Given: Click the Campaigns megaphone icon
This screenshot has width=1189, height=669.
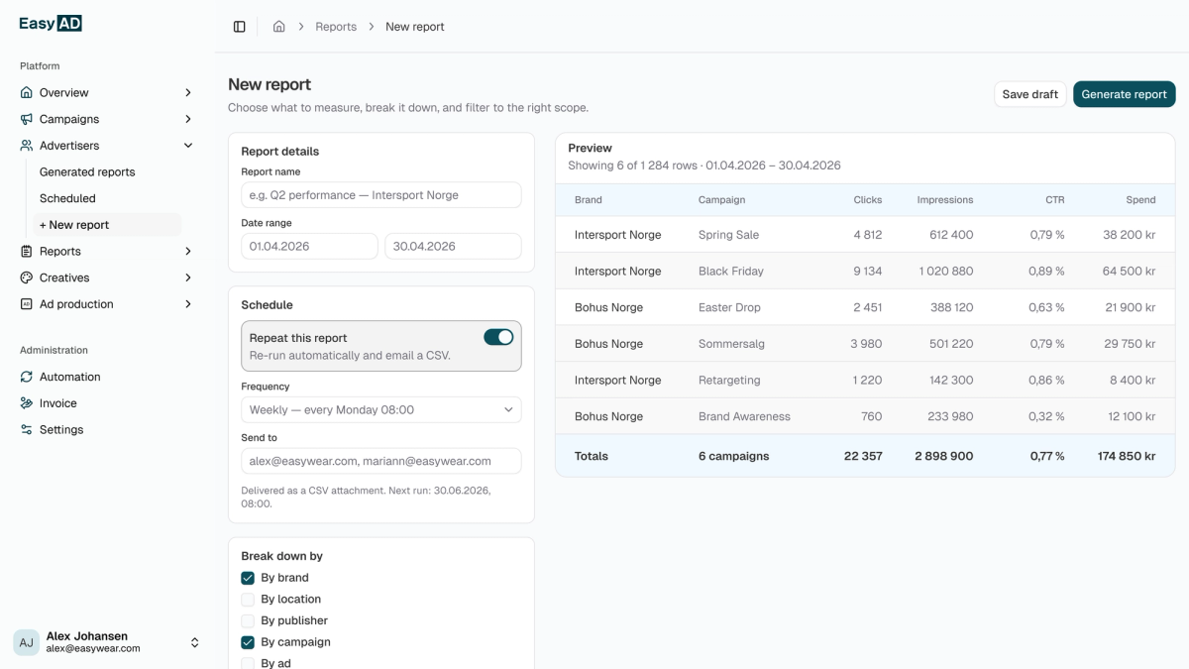Looking at the screenshot, I should [x=27, y=119].
